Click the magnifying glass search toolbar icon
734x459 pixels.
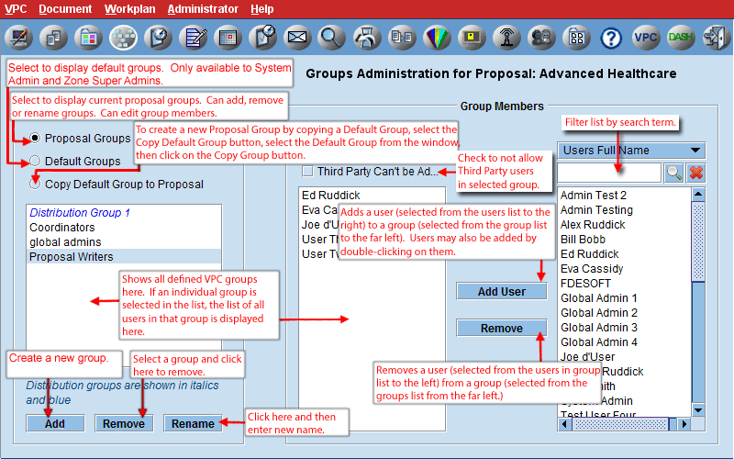[332, 38]
